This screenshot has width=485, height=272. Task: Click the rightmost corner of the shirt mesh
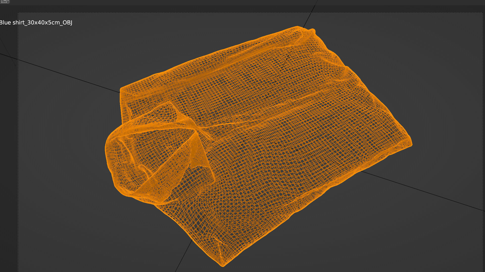[410, 144]
